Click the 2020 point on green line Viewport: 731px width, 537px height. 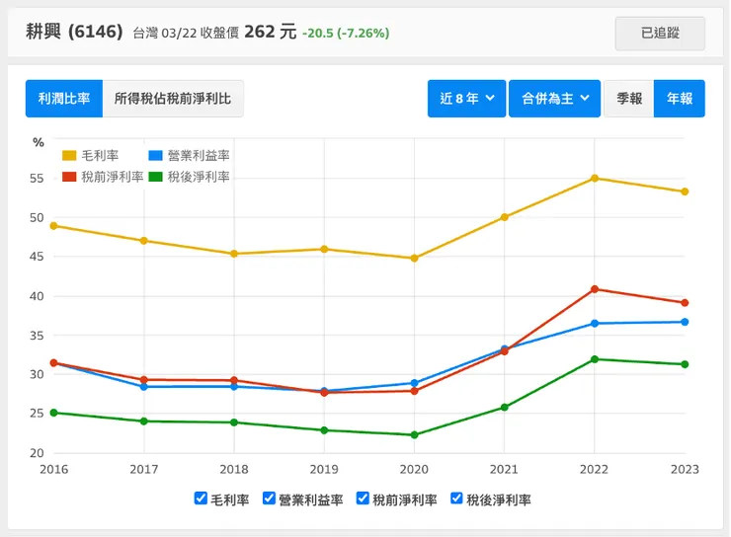click(415, 435)
